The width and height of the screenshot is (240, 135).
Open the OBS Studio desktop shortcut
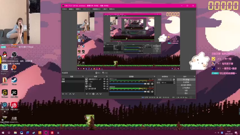coord(14,55)
